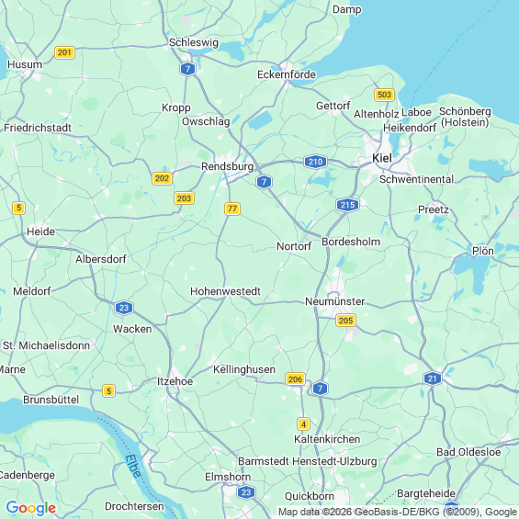Click the yellow 201 road shield
Image resolution: width=519 pixels, height=519 pixels.
[x=64, y=52]
